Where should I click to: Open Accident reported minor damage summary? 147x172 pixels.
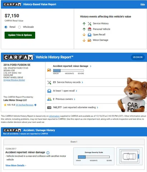click(x=72, y=66)
